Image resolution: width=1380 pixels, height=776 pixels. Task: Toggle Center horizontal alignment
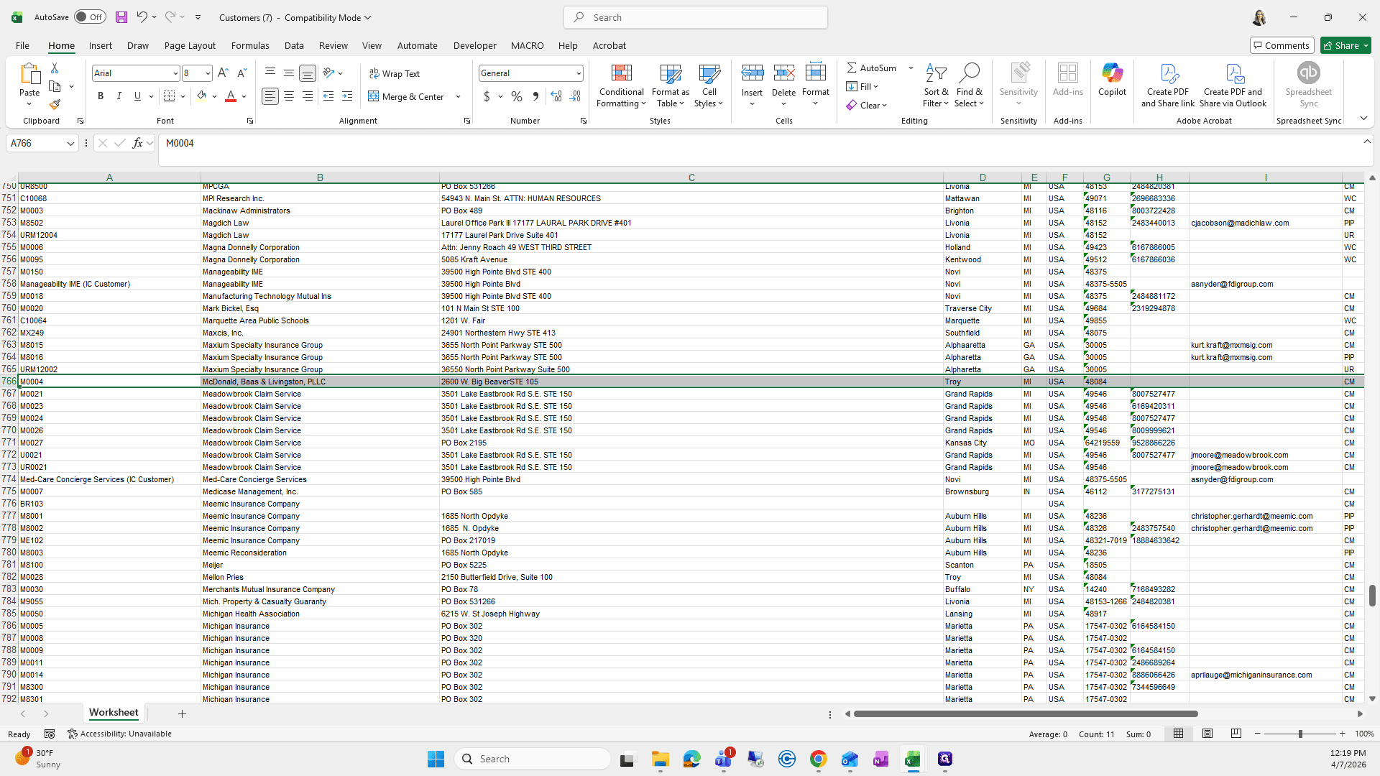pos(289,96)
